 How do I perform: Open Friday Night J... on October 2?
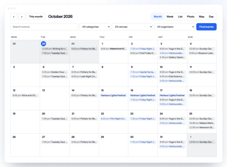[143, 49]
